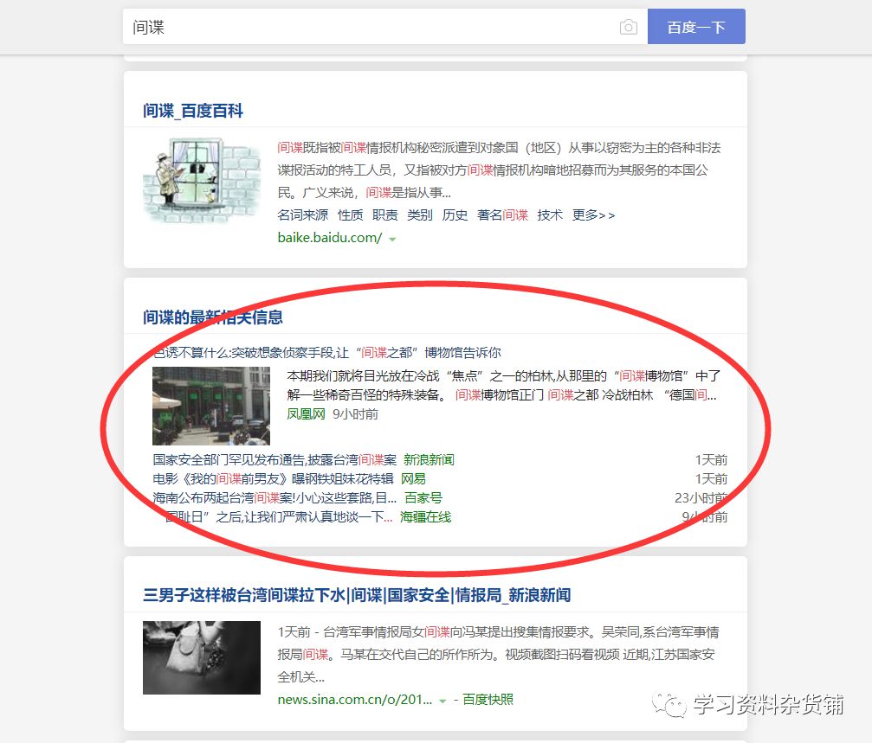
Task: Select 1天前 timestamp on 网易 row
Action: click(x=711, y=478)
